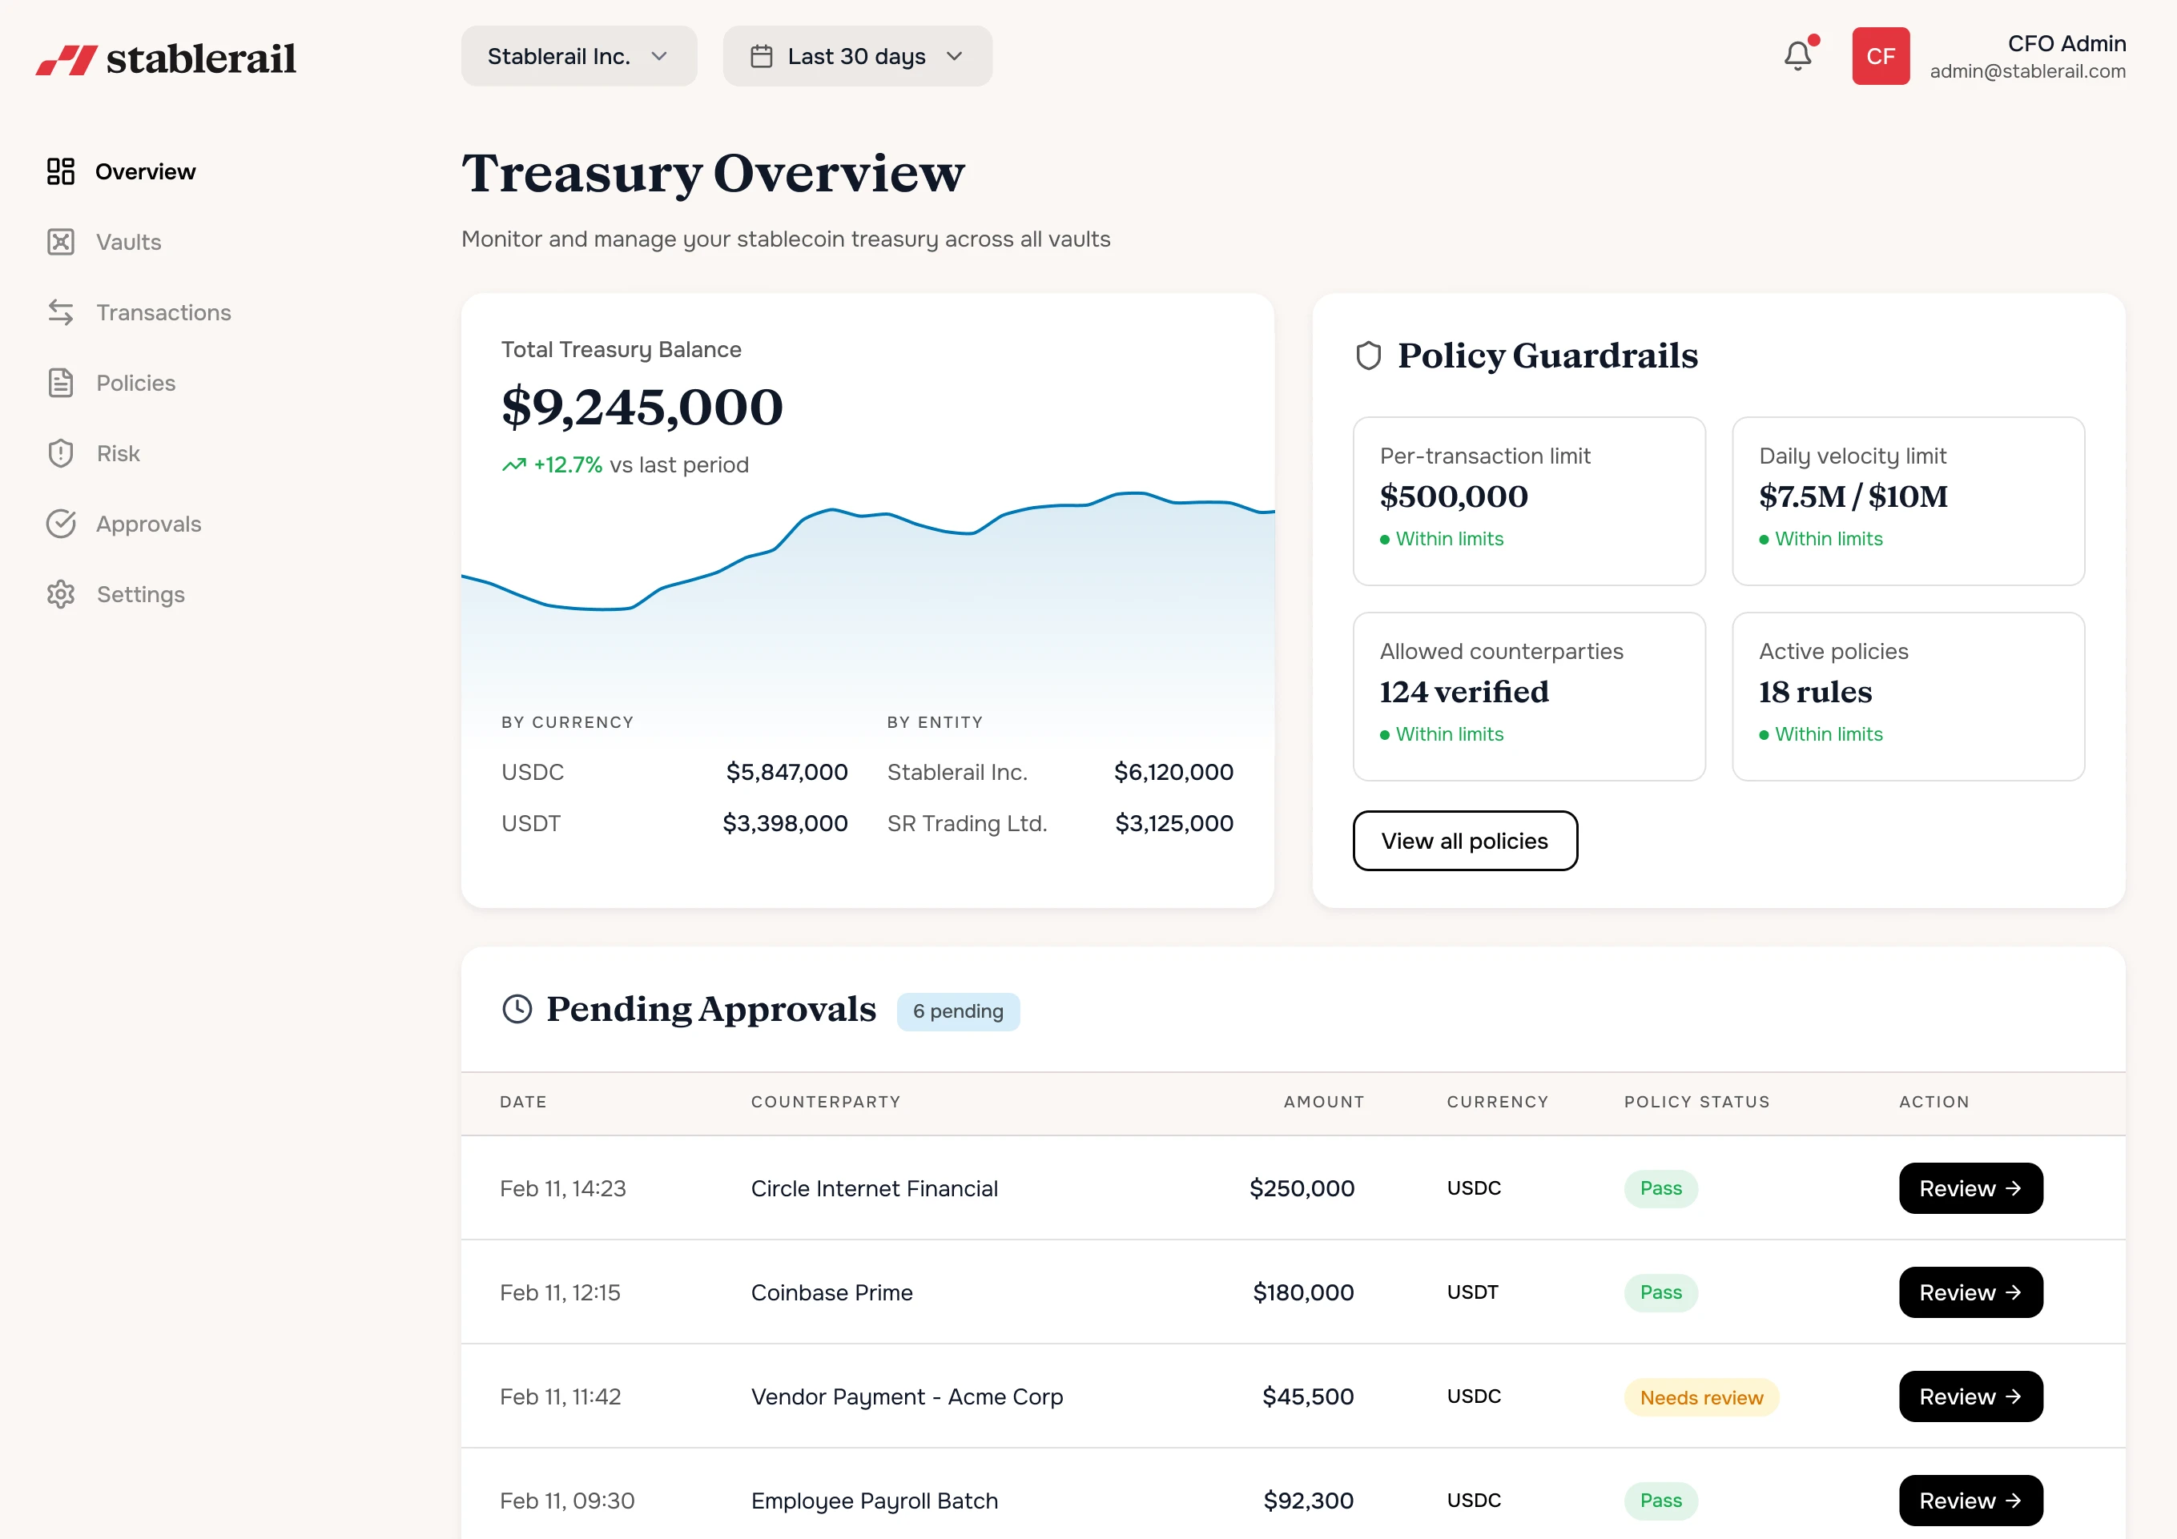Open the Approvals menu item
Image resolution: width=2177 pixels, height=1539 pixels.
click(148, 524)
